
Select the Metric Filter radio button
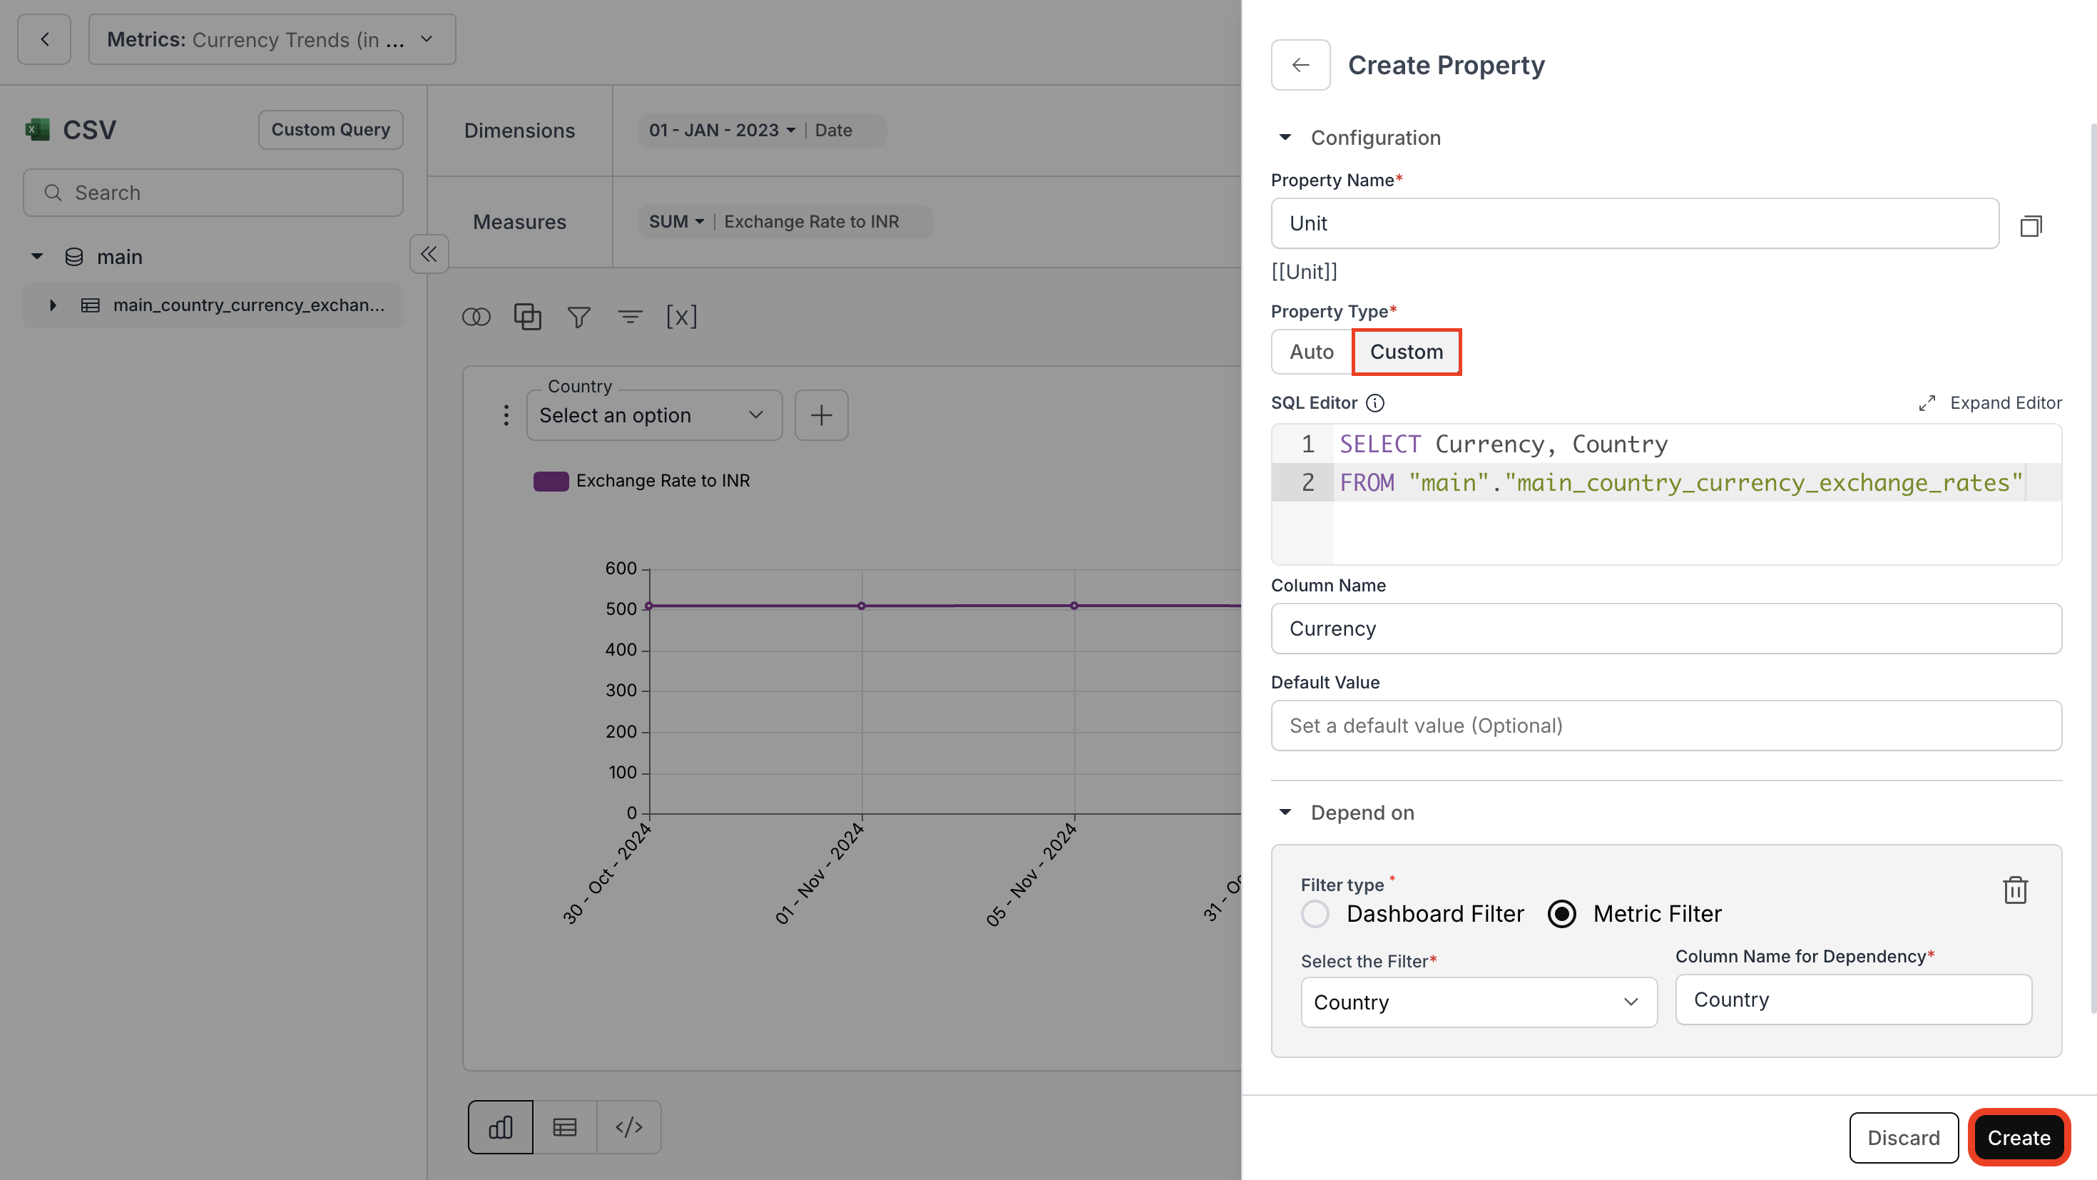(1561, 914)
